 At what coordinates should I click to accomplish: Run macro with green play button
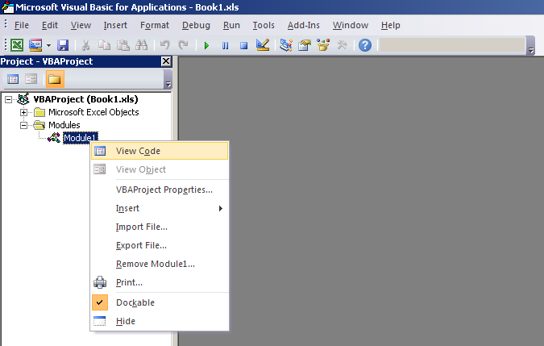(207, 45)
